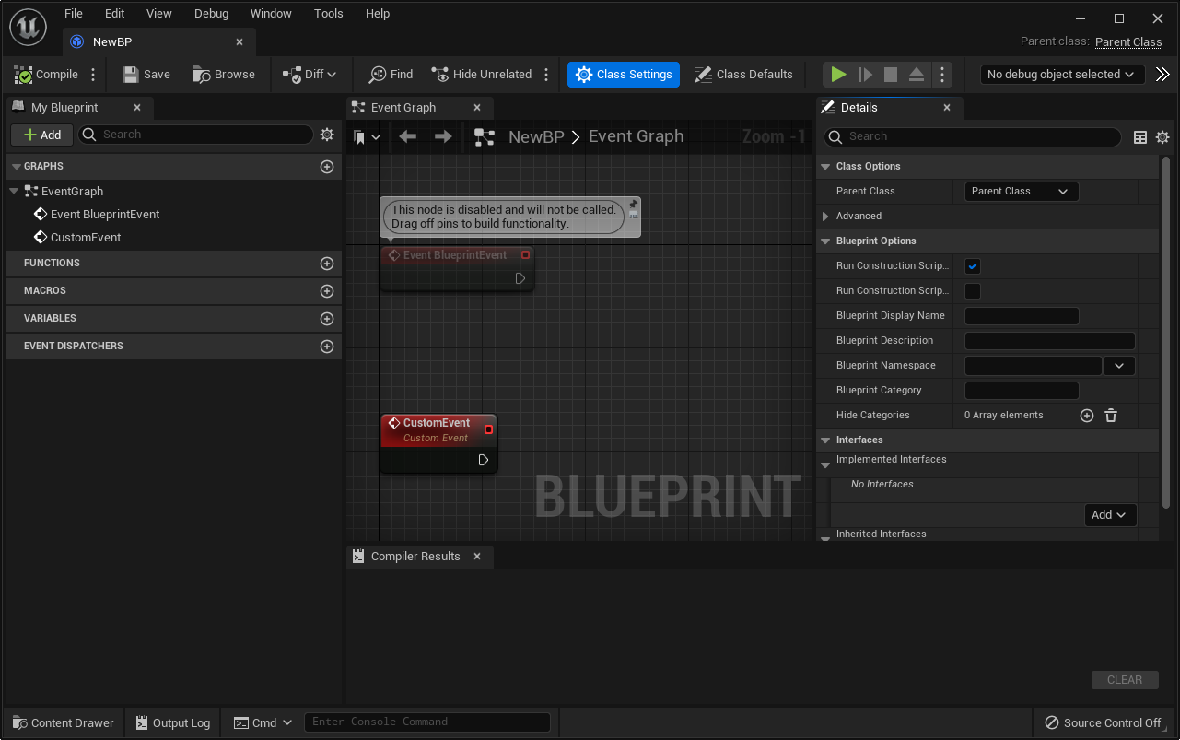Open Hide Unrelated options menu
The image size is (1180, 740).
[x=546, y=75]
